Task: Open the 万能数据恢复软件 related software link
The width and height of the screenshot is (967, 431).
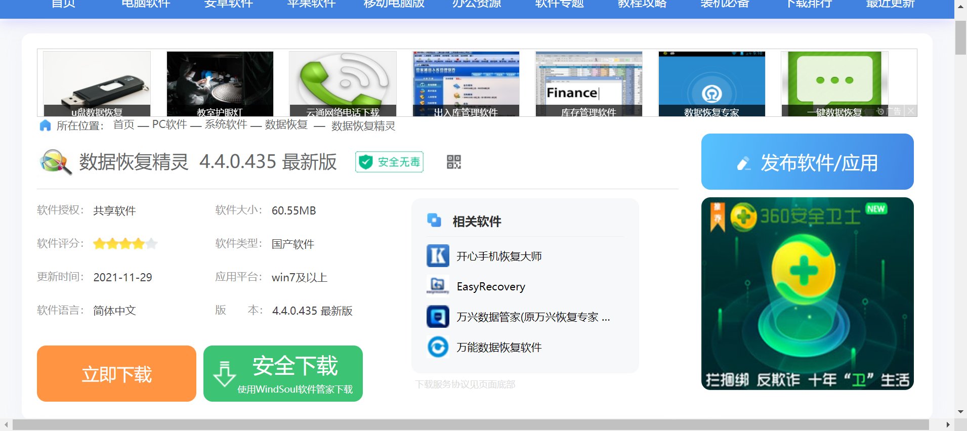Action: tap(499, 348)
